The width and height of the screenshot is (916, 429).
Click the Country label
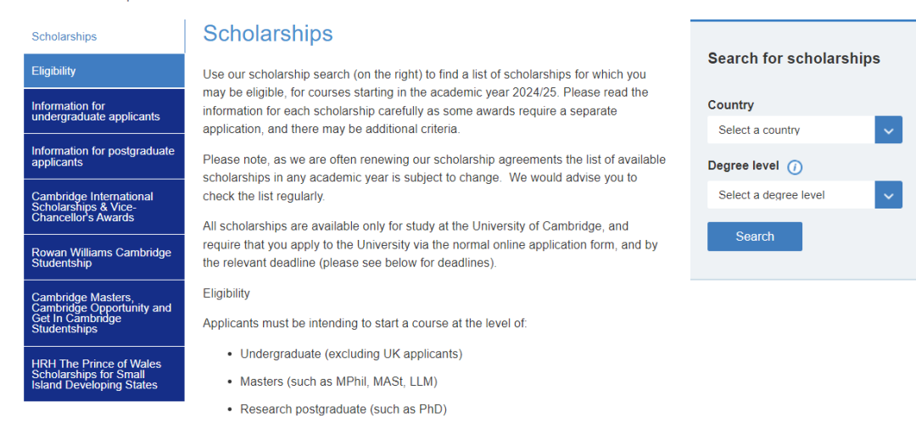pos(731,105)
